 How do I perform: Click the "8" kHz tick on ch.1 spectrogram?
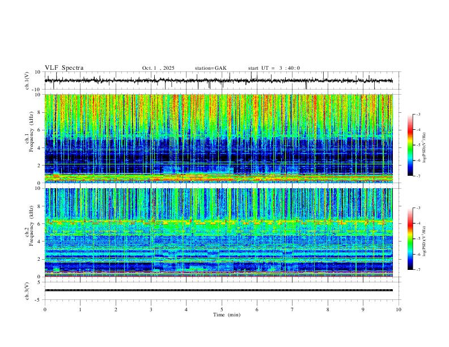(39, 112)
